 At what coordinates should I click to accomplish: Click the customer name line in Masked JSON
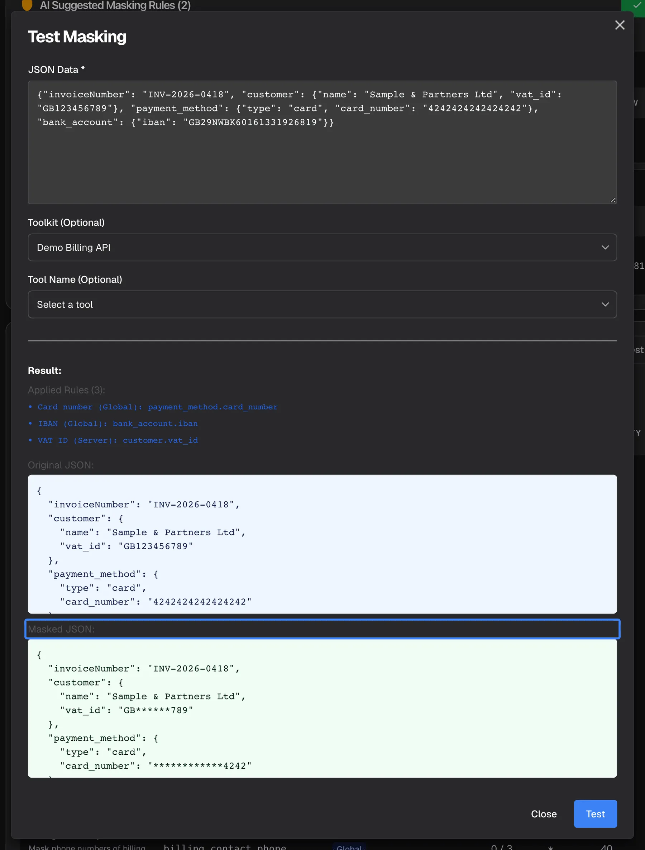click(x=153, y=696)
